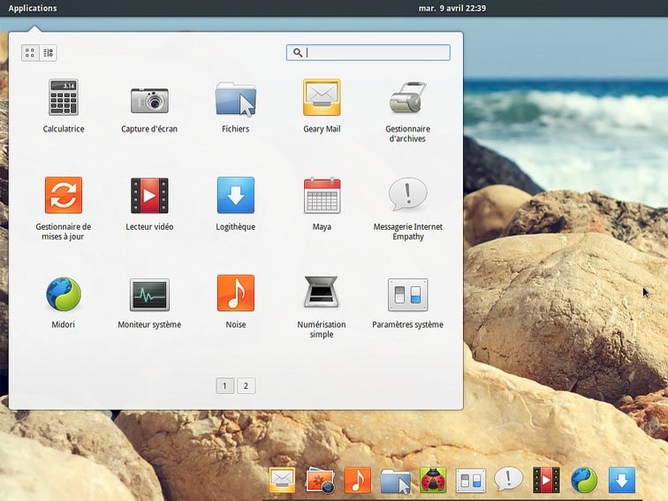
Task: Open Lecteur vidéo from app grid
Action: 149,203
